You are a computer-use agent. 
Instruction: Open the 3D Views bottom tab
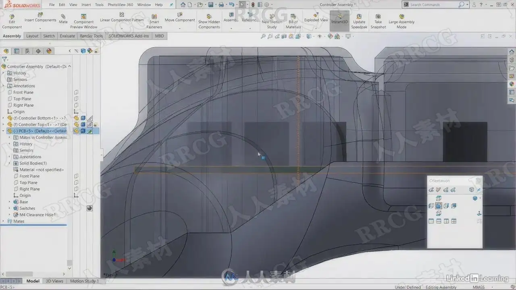pyautogui.click(x=54, y=281)
